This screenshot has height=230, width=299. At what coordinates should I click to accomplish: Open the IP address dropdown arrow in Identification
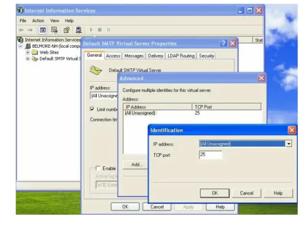pyautogui.click(x=289, y=144)
